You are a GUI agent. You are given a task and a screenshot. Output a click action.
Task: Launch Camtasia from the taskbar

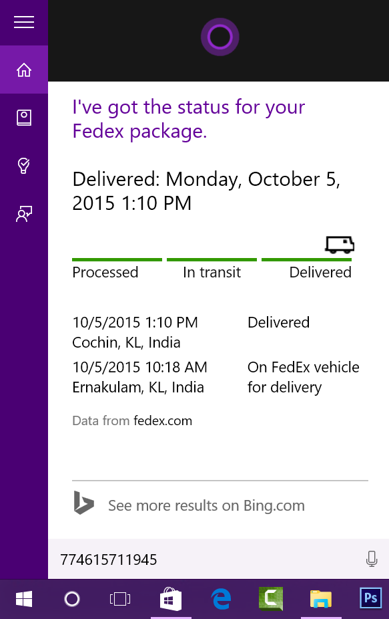pyautogui.click(x=271, y=599)
